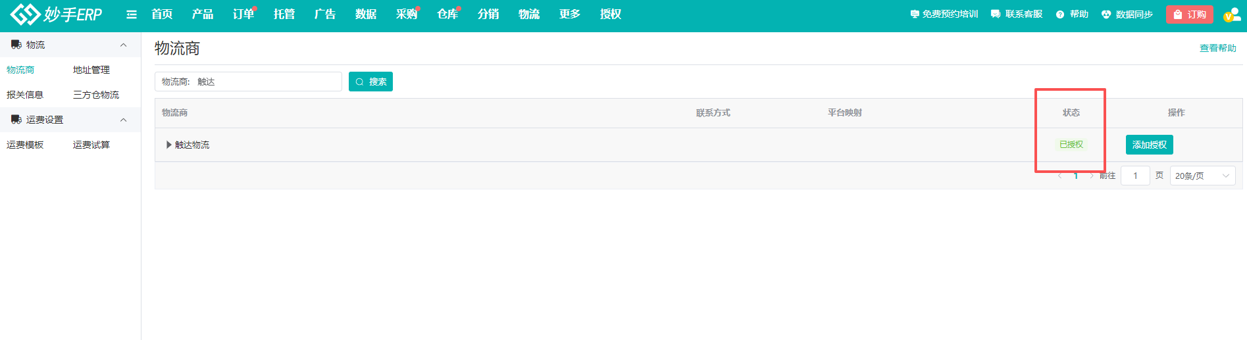Select 物流商 in the sidebar
This screenshot has width=1247, height=340.
[x=20, y=70]
